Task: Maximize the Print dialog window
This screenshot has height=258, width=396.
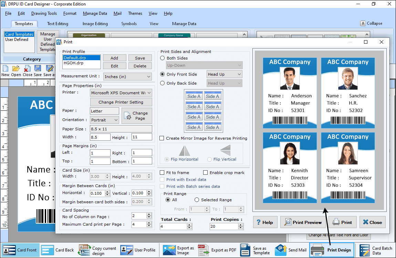Action: click(365, 42)
